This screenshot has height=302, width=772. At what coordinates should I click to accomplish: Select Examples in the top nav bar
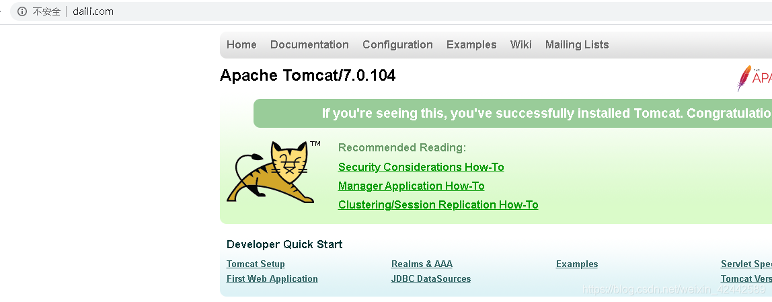471,45
